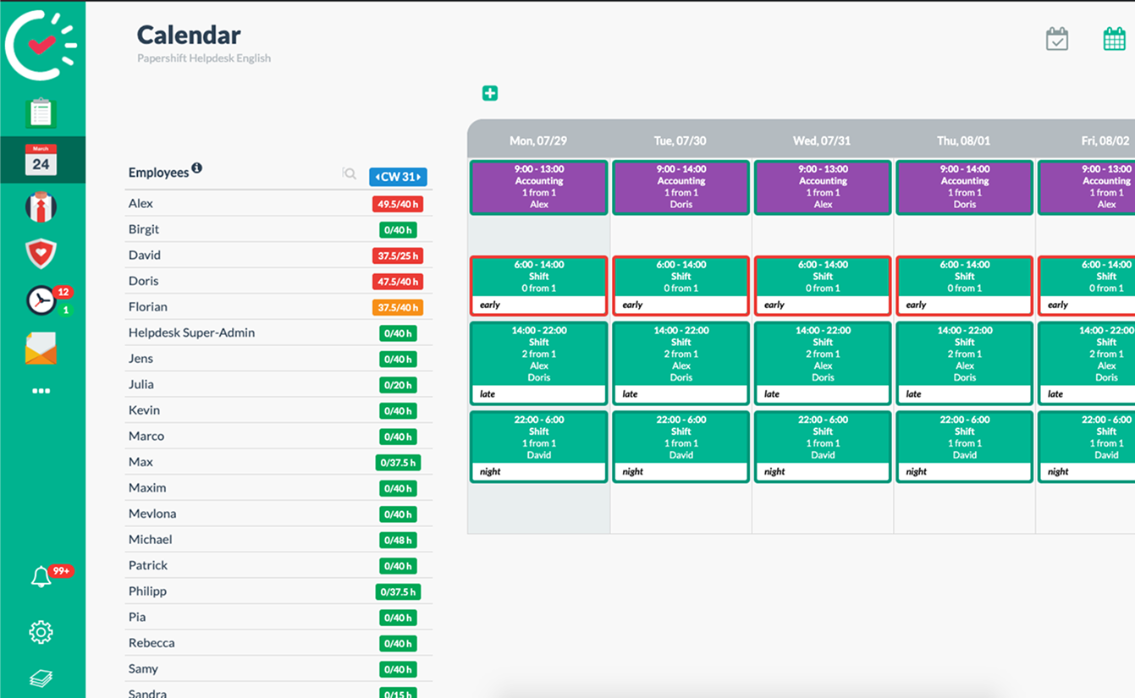
Task: Select the Wed, 07/31 column header
Action: (823, 140)
